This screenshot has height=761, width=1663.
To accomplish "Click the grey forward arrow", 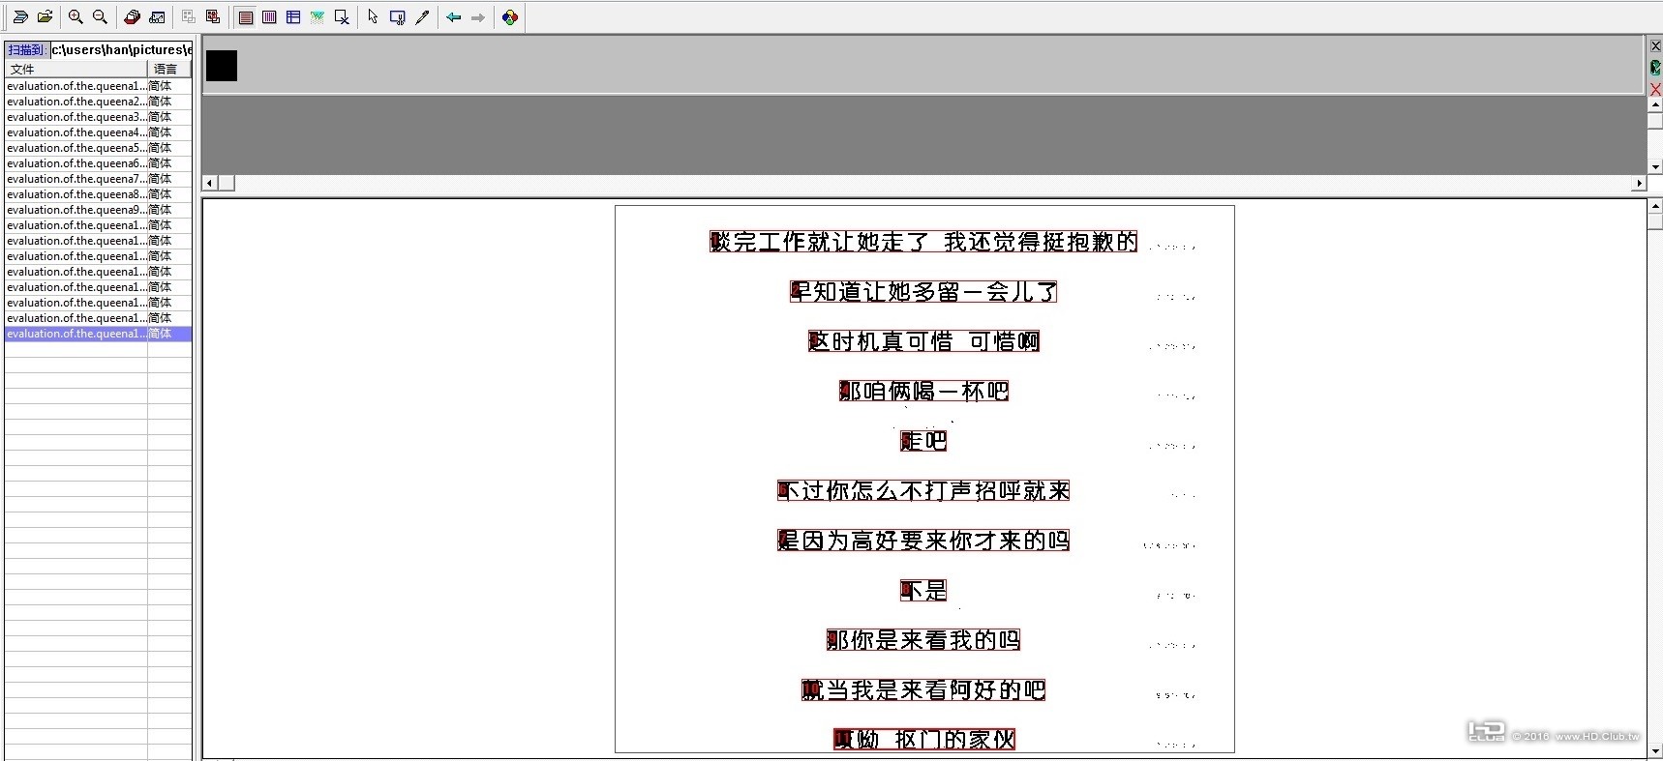I will [478, 17].
